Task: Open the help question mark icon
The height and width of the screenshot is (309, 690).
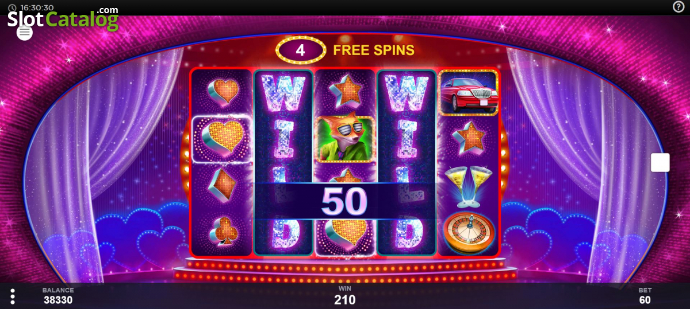Action: tap(678, 7)
